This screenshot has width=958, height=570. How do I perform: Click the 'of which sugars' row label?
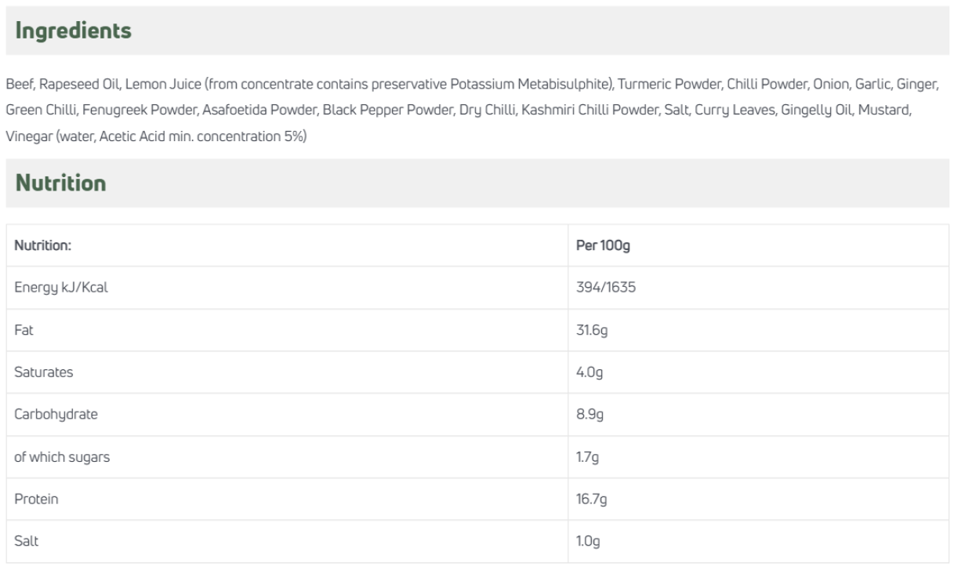pos(62,457)
